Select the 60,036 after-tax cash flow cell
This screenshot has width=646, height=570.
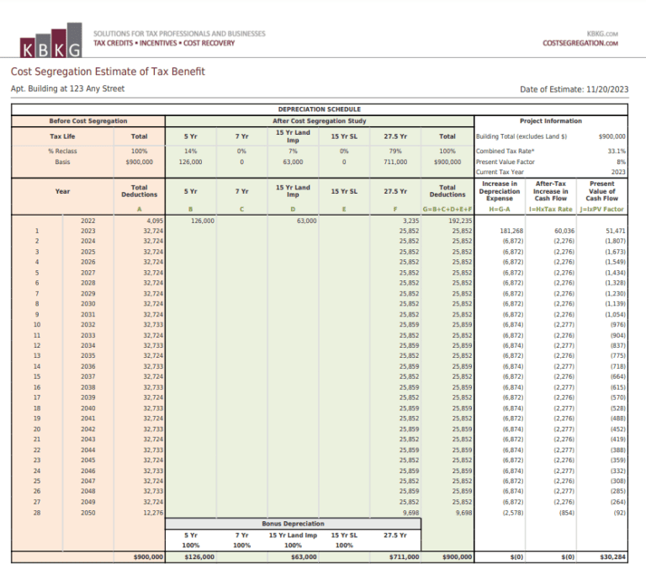[x=563, y=230]
